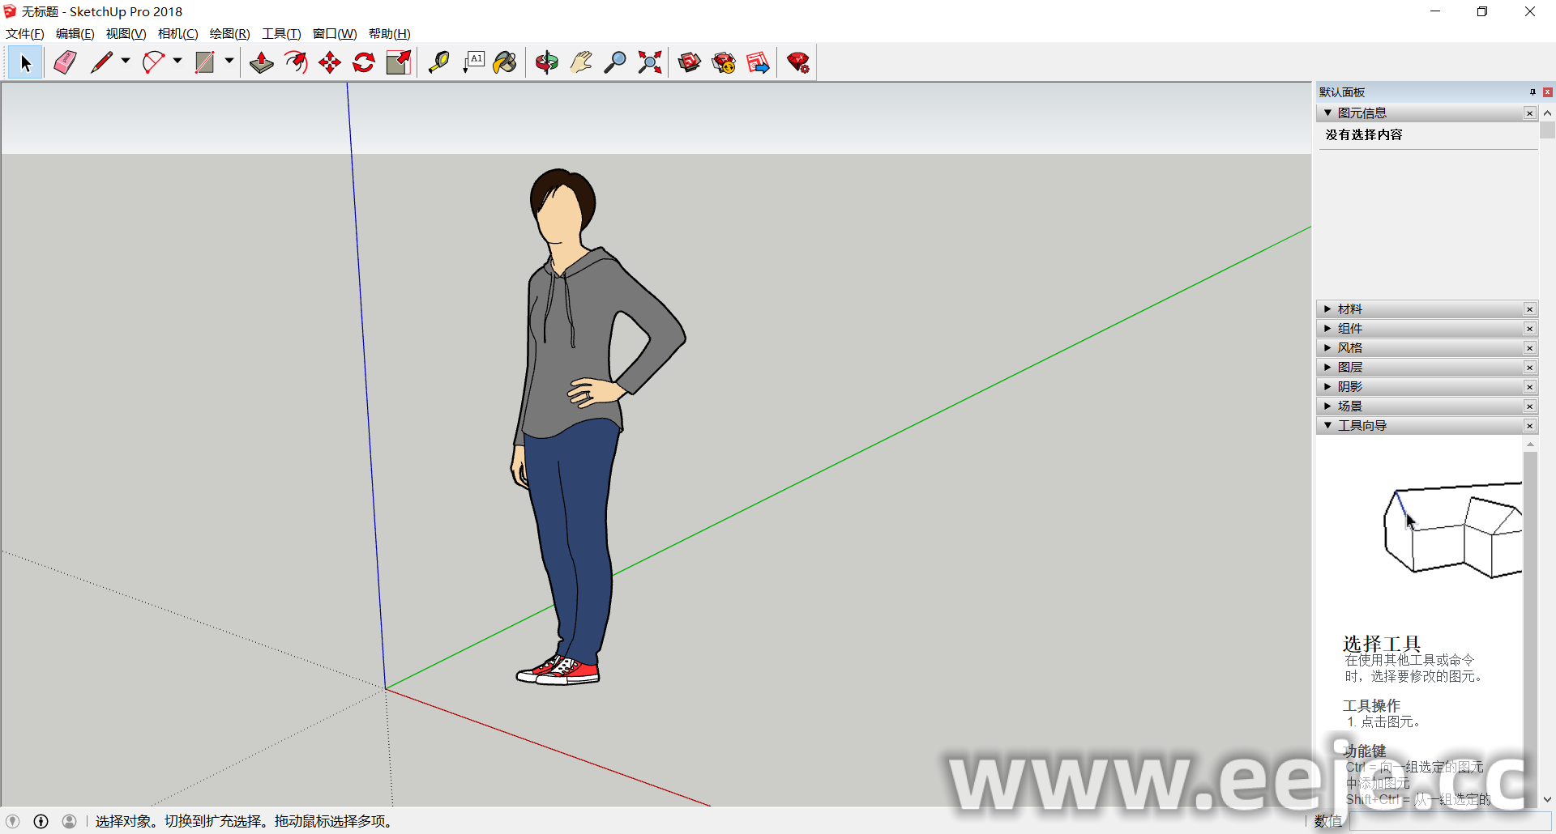Expand the 材料 (Materials) panel
The width and height of the screenshot is (1556, 834).
(x=1349, y=309)
